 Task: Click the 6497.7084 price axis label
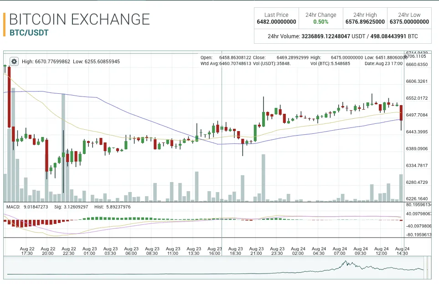pyautogui.click(x=417, y=115)
